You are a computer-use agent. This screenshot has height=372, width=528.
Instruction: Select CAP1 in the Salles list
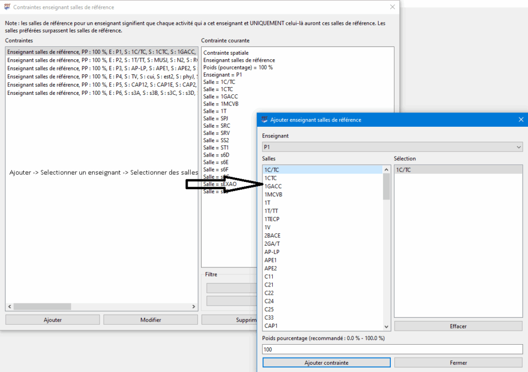[271, 326]
